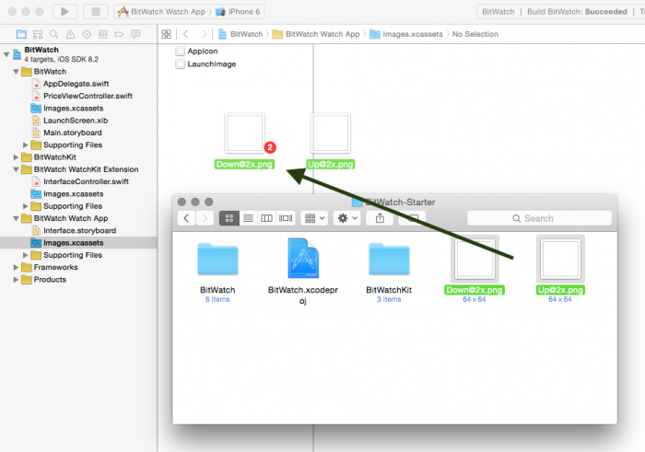
Task: Open the Issue navigator
Action: pos(70,34)
